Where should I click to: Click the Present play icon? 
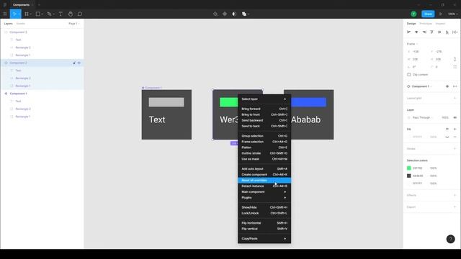click(x=440, y=14)
